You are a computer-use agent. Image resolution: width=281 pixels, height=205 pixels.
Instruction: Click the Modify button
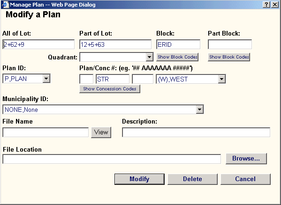point(139,179)
